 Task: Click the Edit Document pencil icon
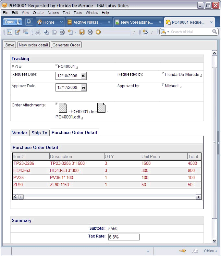pyautogui.click(x=18, y=32)
